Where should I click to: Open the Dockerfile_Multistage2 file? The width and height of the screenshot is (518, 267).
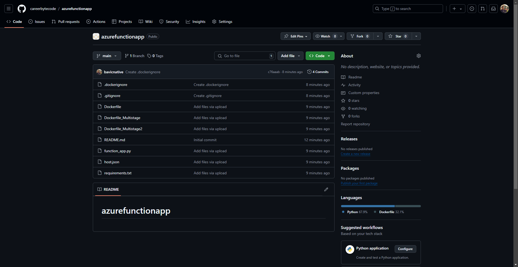(x=123, y=129)
